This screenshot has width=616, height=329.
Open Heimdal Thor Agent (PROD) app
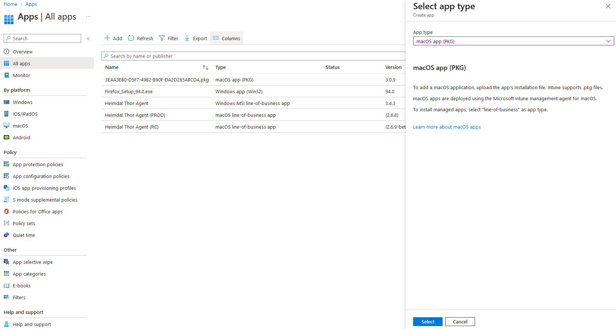tap(135, 115)
